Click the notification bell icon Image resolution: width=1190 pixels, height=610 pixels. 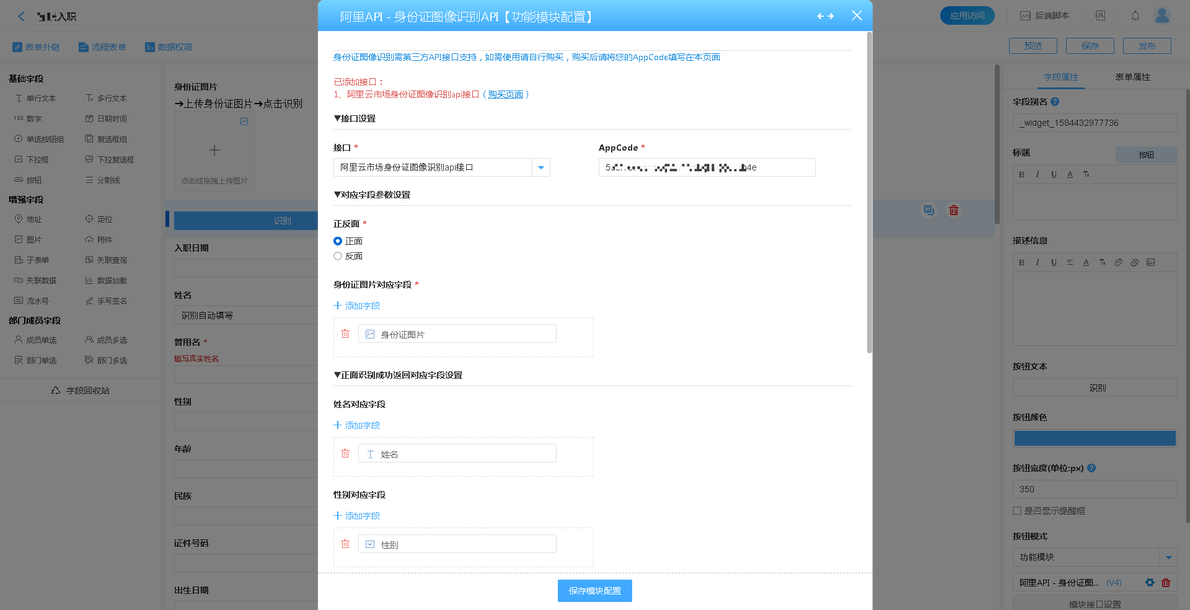pyautogui.click(x=1135, y=16)
